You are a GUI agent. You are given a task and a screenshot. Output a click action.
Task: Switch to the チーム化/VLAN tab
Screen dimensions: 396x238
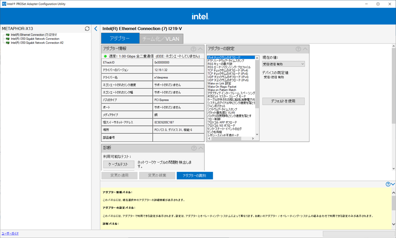pyautogui.click(x=161, y=39)
